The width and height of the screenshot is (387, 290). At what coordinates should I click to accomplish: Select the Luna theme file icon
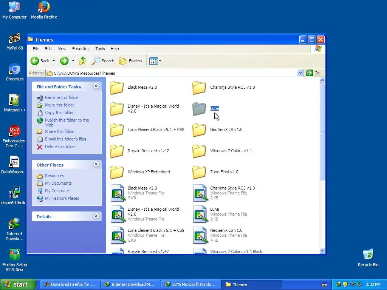(x=200, y=214)
